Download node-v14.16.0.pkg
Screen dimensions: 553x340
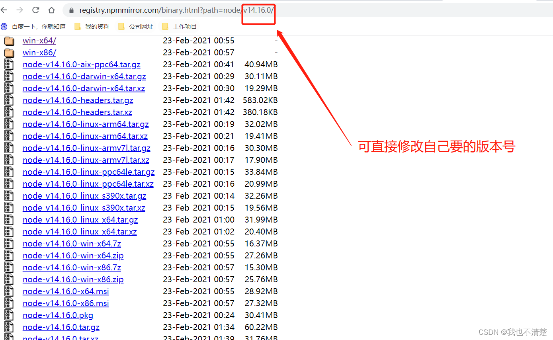coord(58,315)
